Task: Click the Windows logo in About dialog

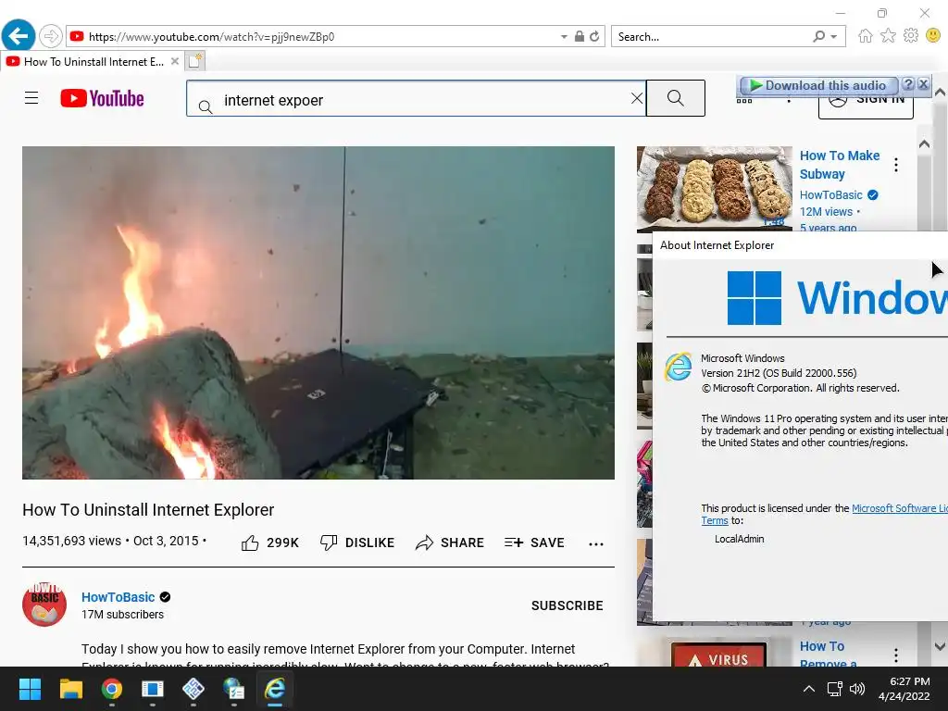Action: pos(754,297)
